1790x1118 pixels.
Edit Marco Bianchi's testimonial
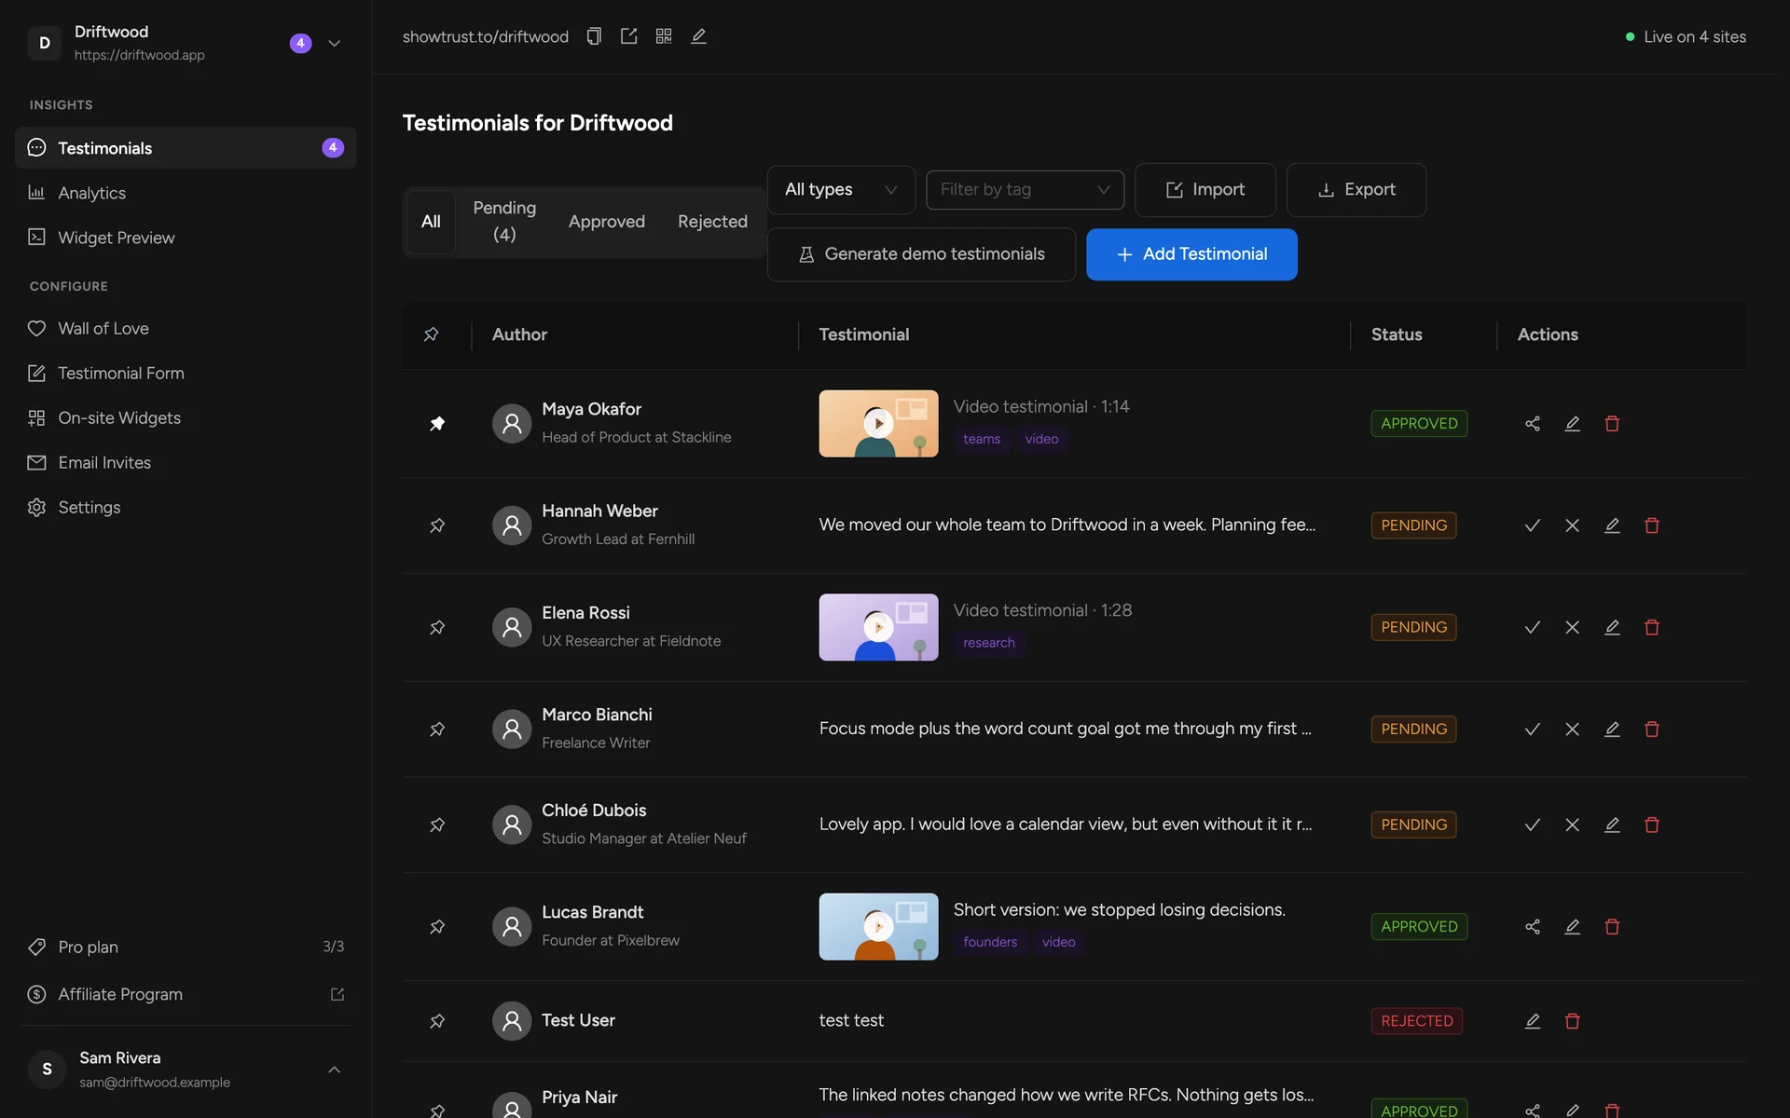[1612, 729]
